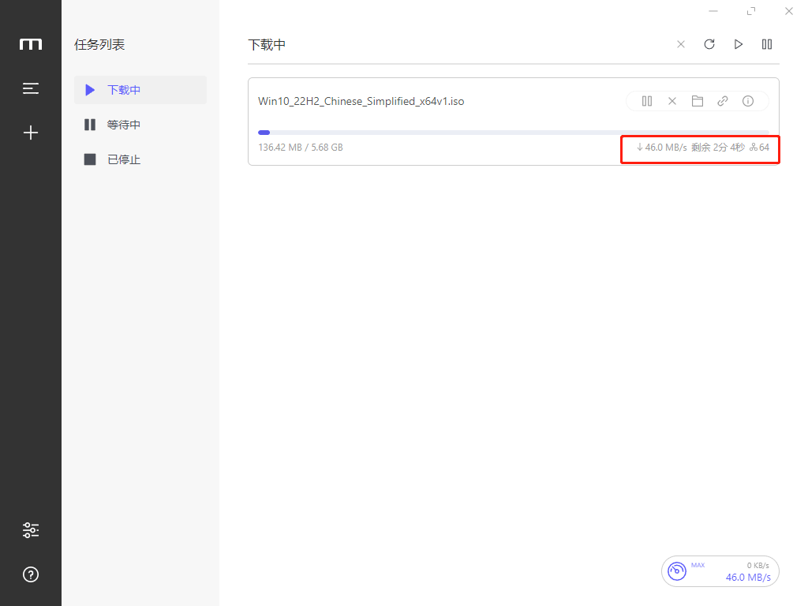Copy the Win10 ISO download link
808x606 pixels.
point(723,101)
